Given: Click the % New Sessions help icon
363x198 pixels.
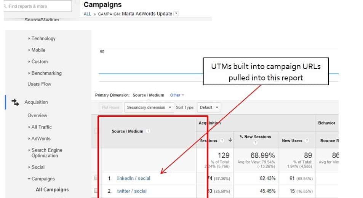Looking at the screenshot, I should [255, 143].
